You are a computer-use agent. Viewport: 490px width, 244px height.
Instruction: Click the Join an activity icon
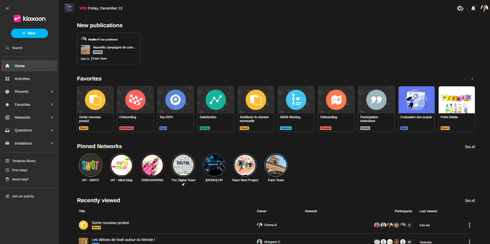point(7,196)
